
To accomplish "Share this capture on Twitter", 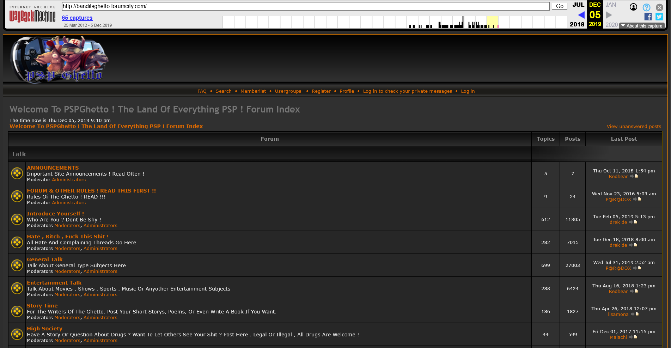I will [x=659, y=16].
